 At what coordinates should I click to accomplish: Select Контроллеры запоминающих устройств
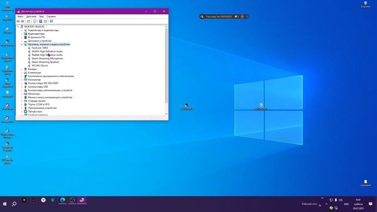[50, 90]
